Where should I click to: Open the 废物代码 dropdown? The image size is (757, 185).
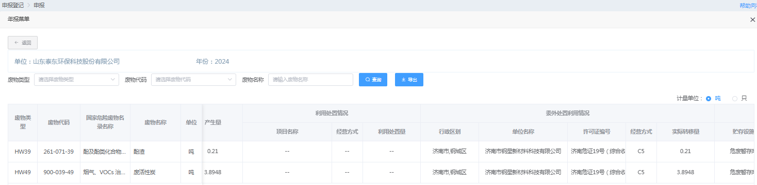tap(193, 80)
